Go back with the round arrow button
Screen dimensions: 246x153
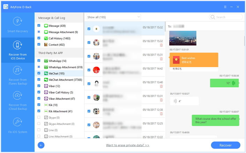click(x=41, y=145)
